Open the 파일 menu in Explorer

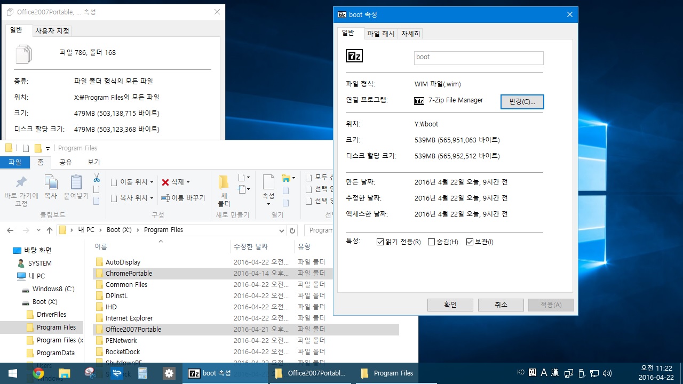tap(15, 162)
